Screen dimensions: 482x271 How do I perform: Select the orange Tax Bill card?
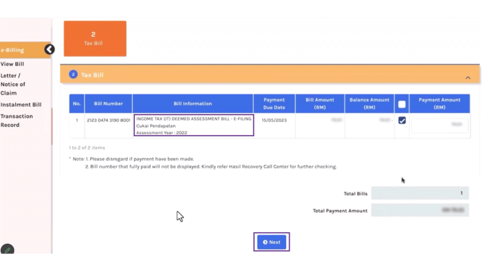(x=95, y=39)
